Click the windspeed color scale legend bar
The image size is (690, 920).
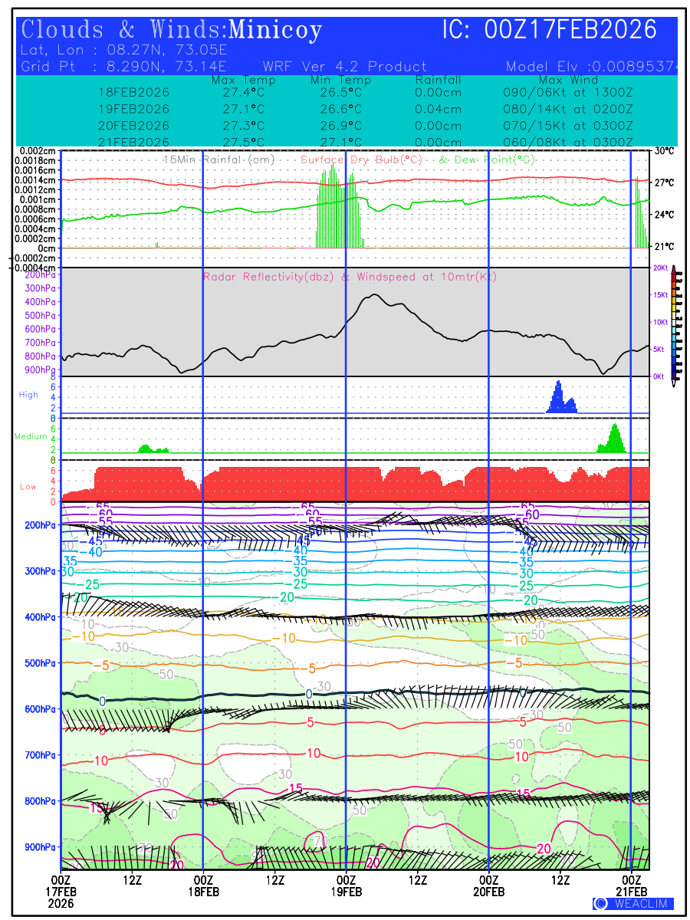pos(673,323)
